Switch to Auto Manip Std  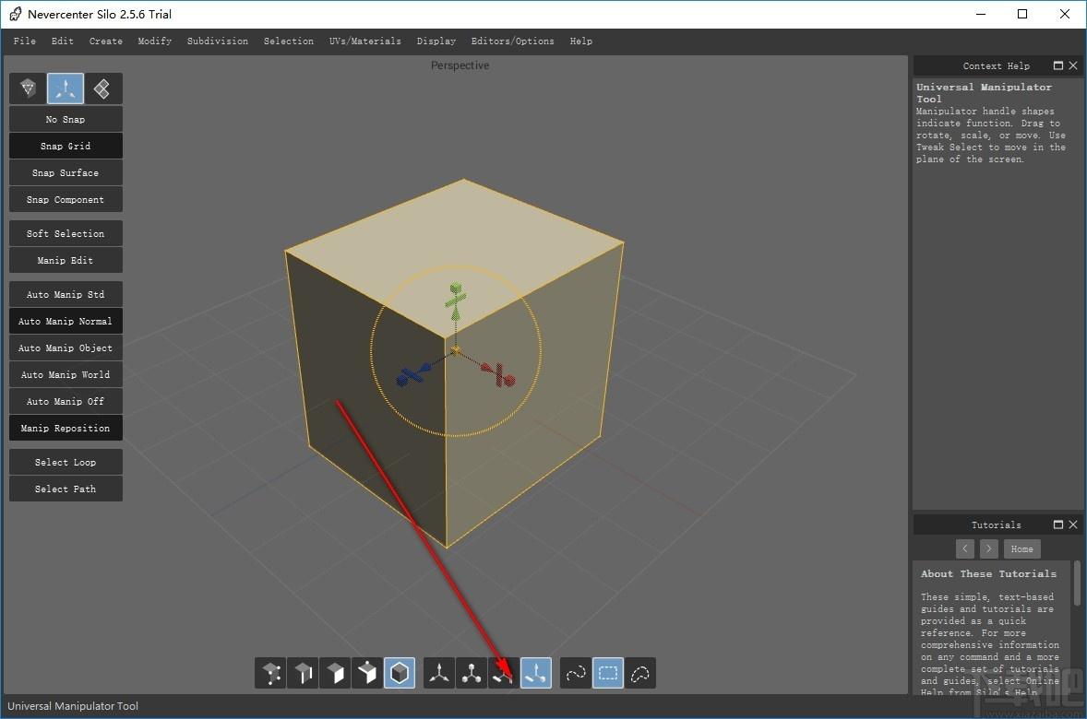66,294
